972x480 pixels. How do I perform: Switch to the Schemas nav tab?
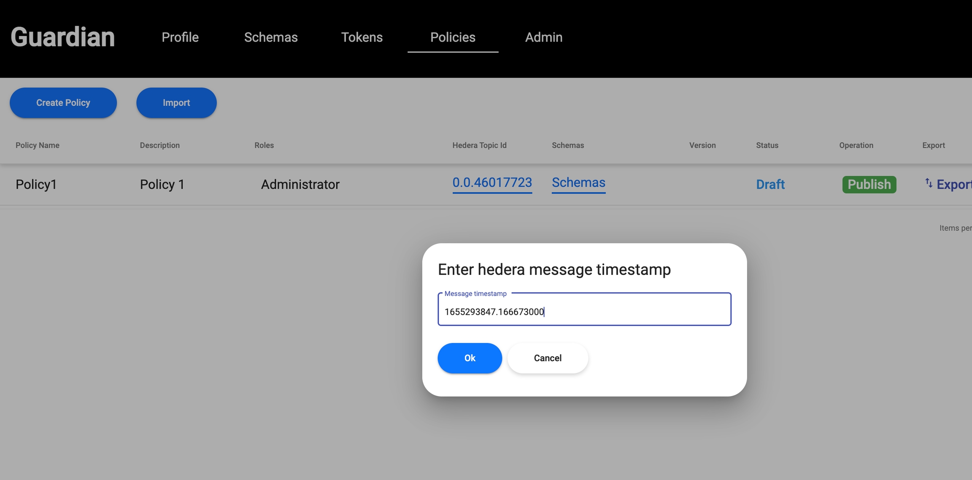click(x=271, y=37)
